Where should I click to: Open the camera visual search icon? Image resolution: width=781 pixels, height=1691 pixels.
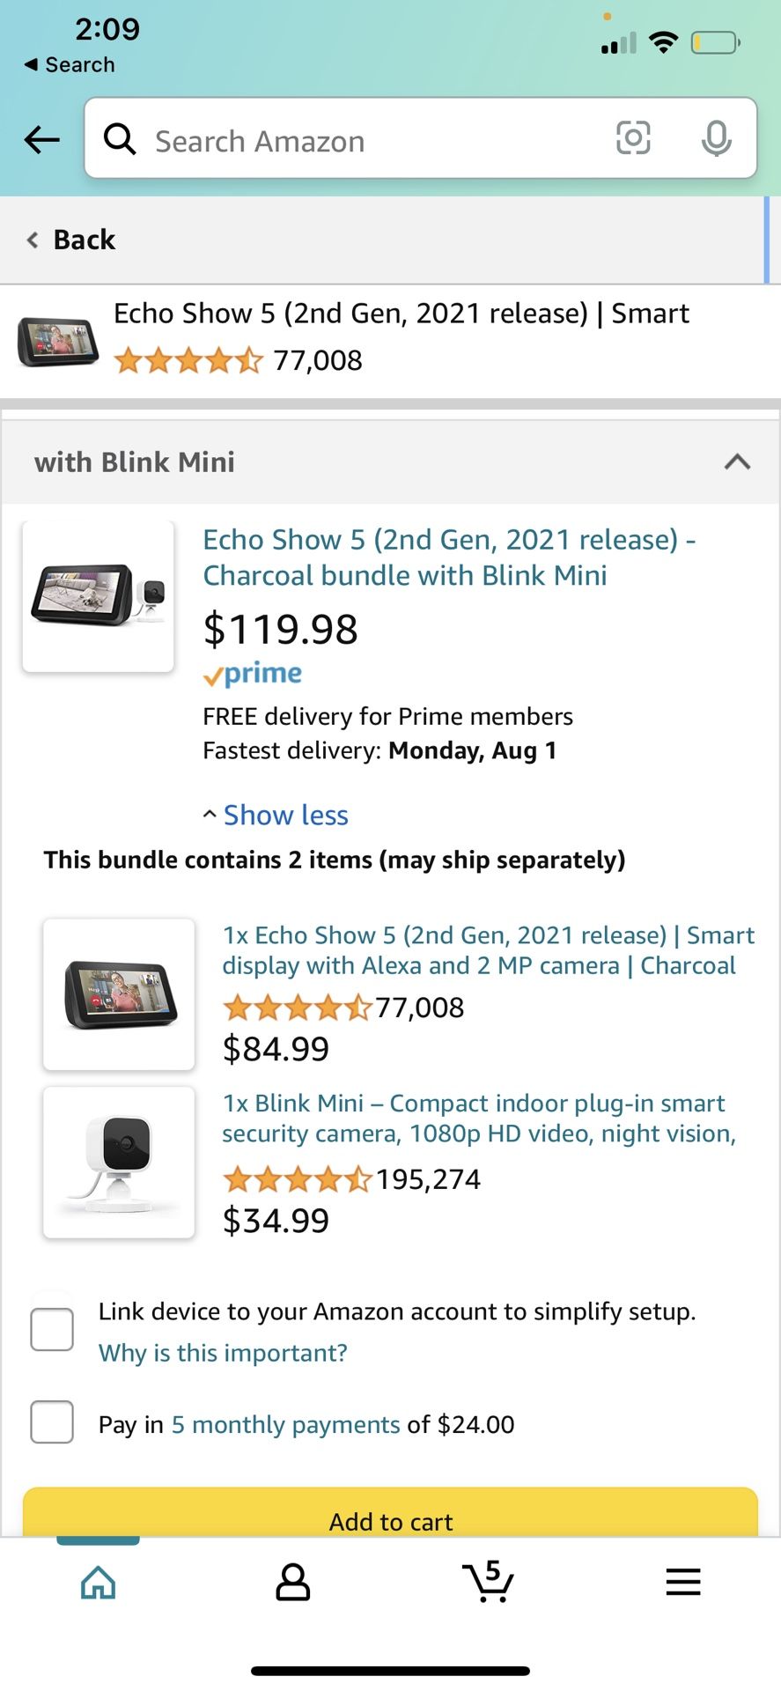coord(633,139)
